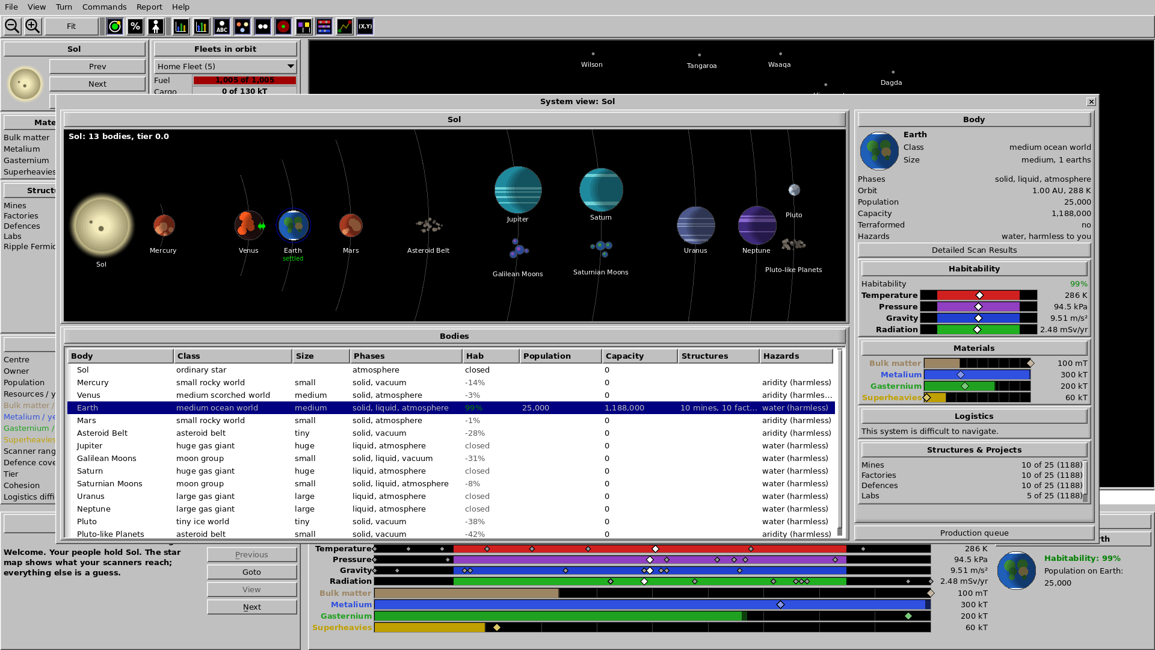This screenshot has width=1155, height=650.
Task: Click the Detailed Scan Results button
Action: pos(974,250)
